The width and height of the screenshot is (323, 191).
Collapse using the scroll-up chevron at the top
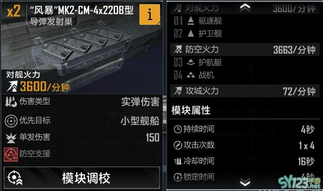[x=245, y=8]
